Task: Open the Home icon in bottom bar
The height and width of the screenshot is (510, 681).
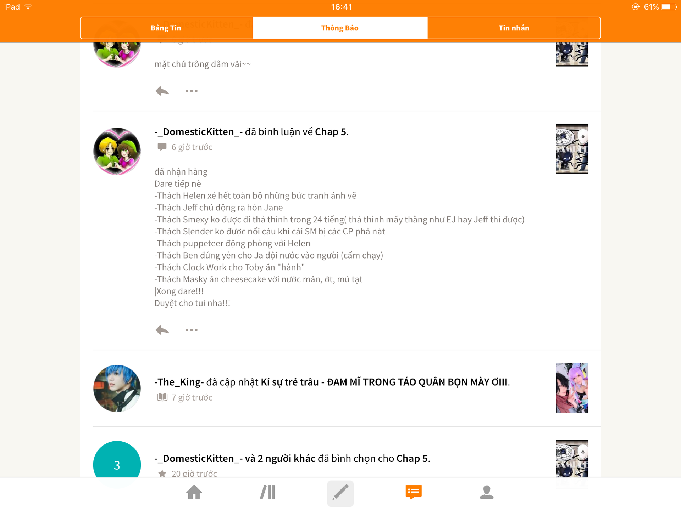Action: (x=194, y=492)
